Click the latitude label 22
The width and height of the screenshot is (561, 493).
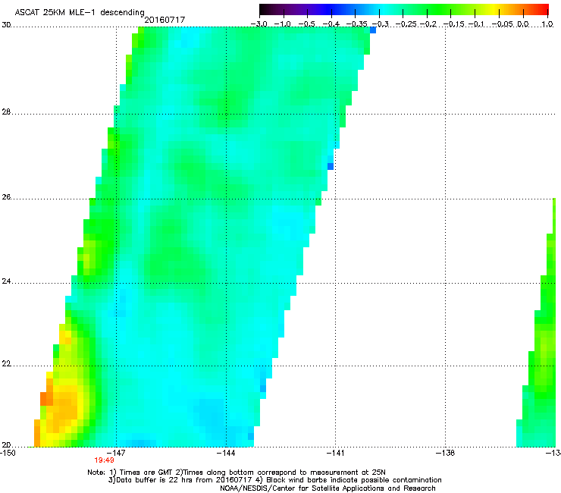(6, 364)
